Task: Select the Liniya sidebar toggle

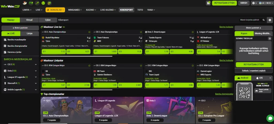Action: 29,33
